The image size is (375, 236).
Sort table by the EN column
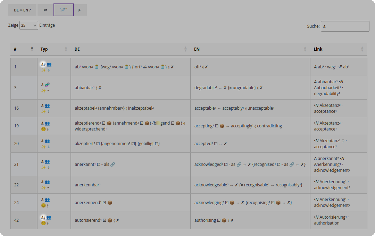pyautogui.click(x=250, y=49)
